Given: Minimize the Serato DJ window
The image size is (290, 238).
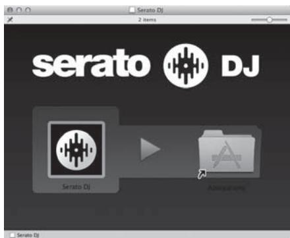Looking at the screenshot, I should point(19,10).
